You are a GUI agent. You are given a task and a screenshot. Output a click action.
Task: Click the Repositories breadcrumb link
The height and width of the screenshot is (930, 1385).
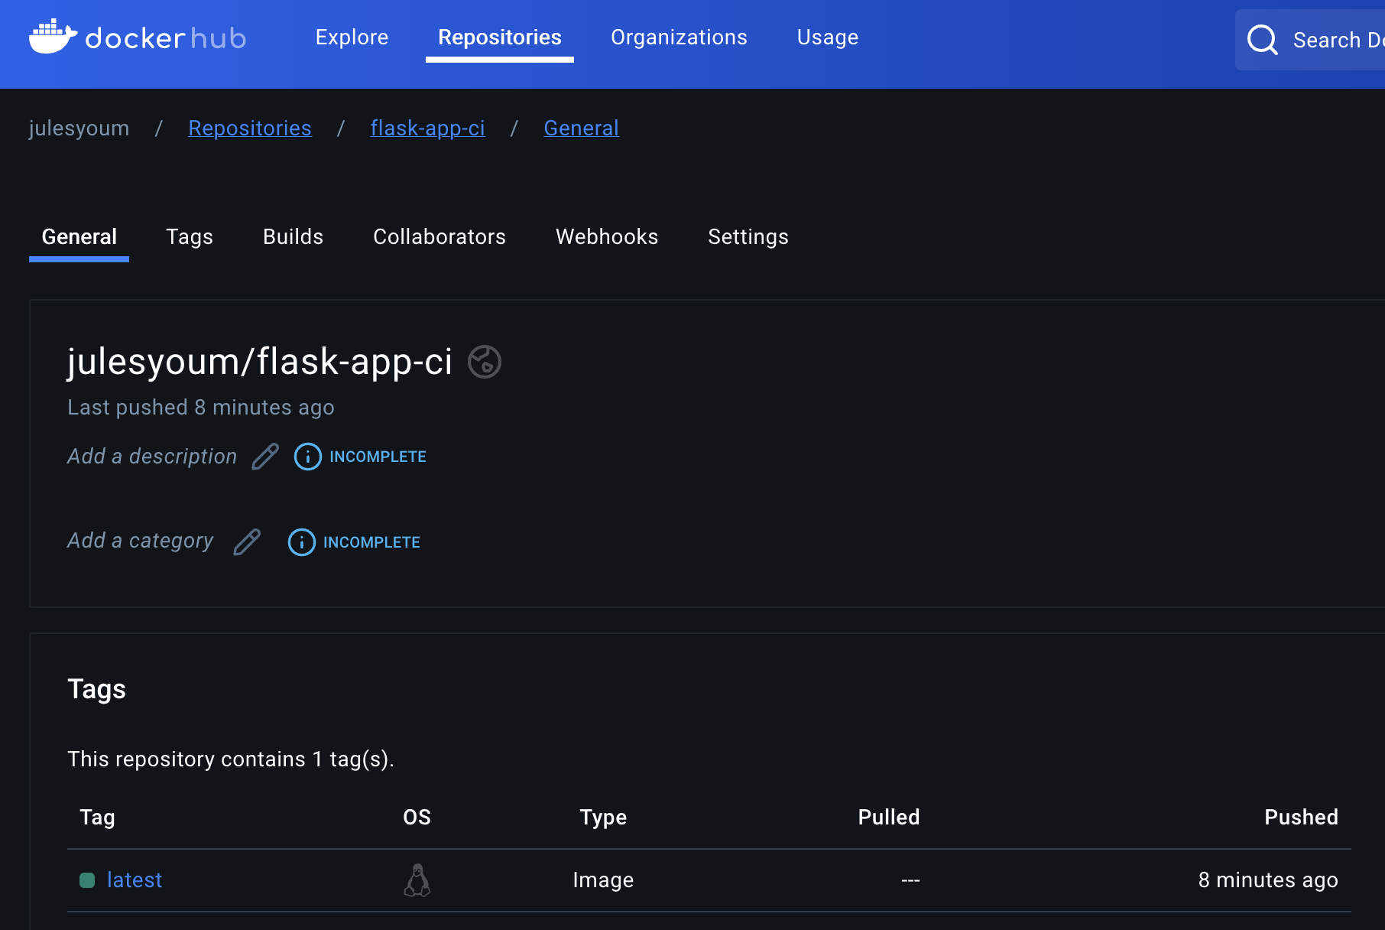(x=250, y=128)
